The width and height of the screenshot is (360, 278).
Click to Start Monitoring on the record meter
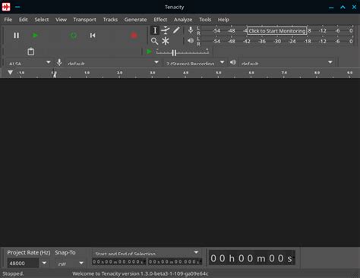[x=277, y=31]
